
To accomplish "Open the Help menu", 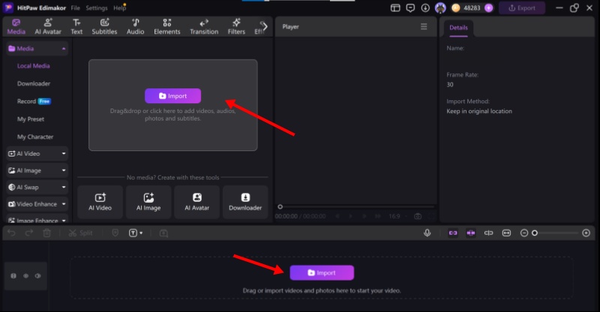I will tap(119, 8).
